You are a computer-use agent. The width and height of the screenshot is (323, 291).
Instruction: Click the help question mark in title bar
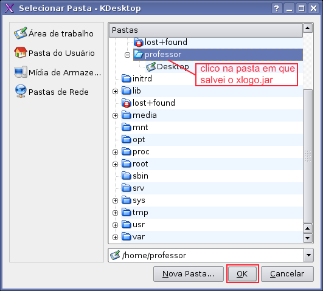click(x=277, y=9)
